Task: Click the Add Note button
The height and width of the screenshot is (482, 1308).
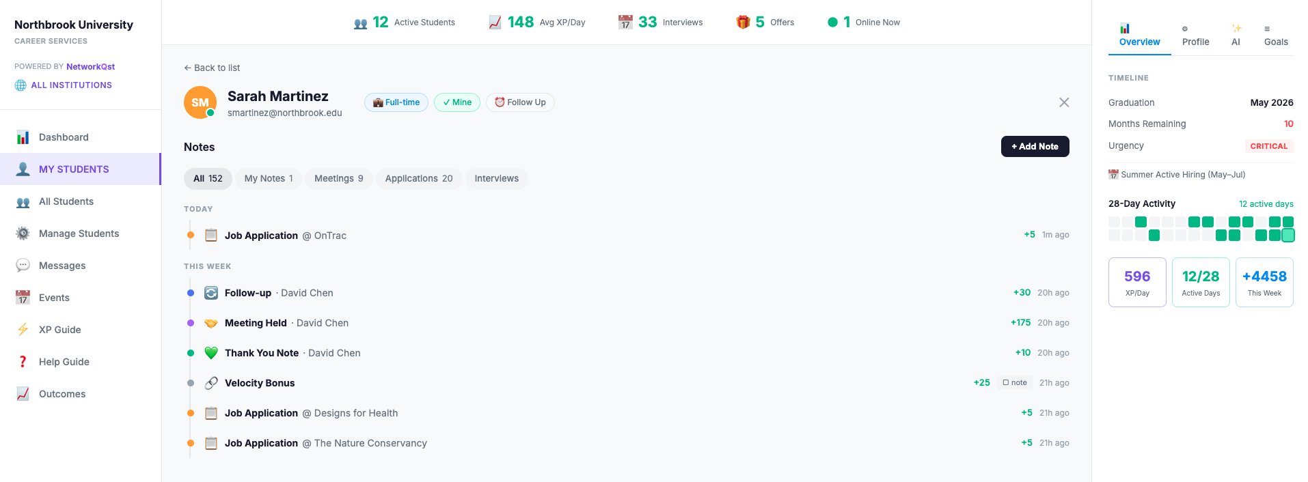Action: tap(1035, 147)
